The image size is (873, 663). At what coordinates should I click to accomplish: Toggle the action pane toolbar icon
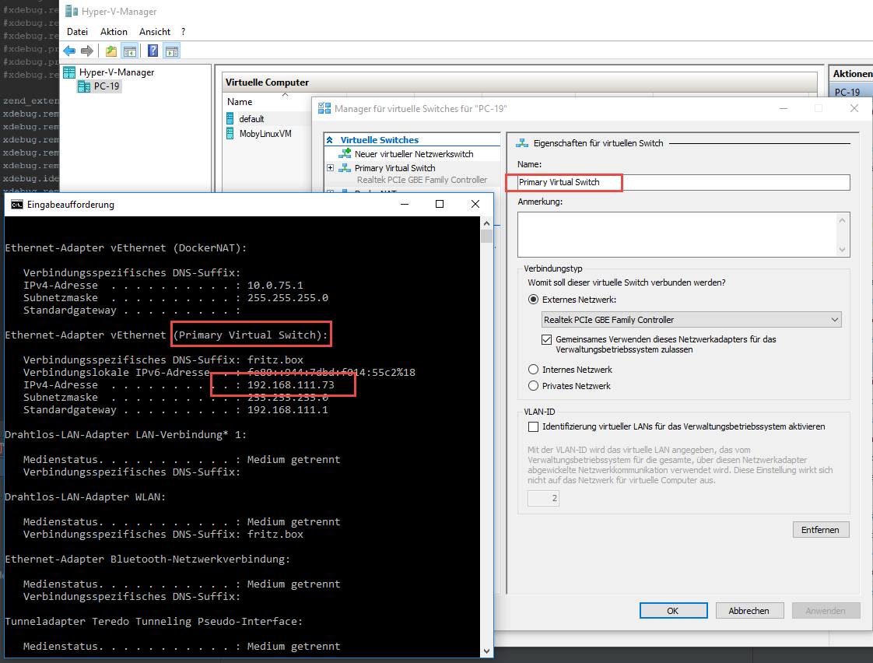[x=172, y=51]
